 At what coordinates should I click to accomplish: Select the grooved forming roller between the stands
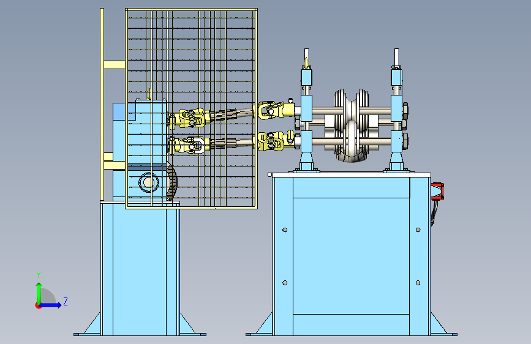(x=351, y=125)
